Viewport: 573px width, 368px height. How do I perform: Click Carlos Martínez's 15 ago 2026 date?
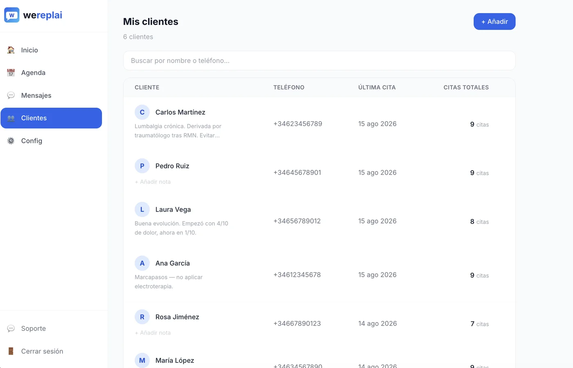tap(377, 124)
